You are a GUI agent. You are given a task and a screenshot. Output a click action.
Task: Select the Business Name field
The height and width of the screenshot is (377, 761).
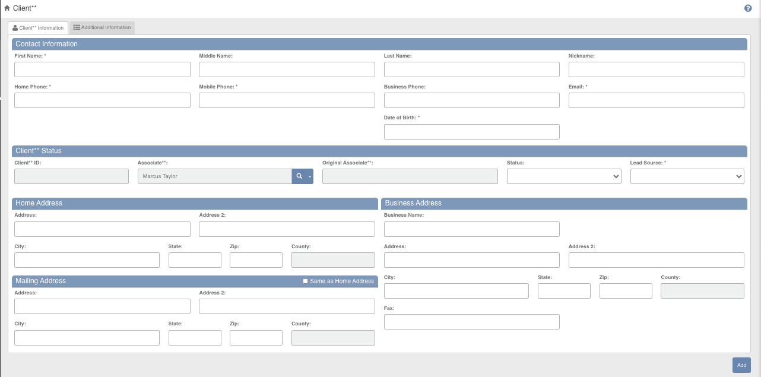[x=472, y=229]
